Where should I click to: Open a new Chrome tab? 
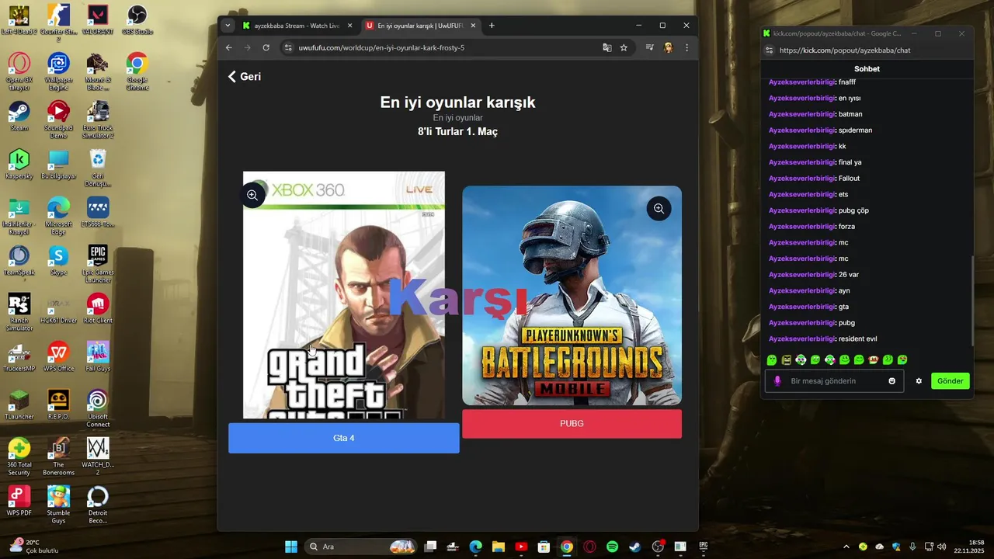point(492,26)
